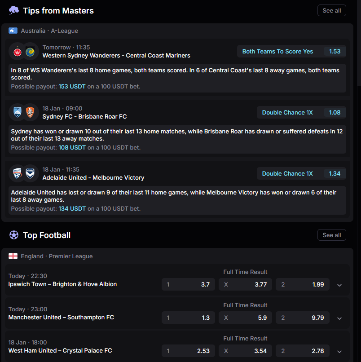Pick Crystal Palace win at 2.78
The height and width of the screenshot is (362, 361).
302,351
